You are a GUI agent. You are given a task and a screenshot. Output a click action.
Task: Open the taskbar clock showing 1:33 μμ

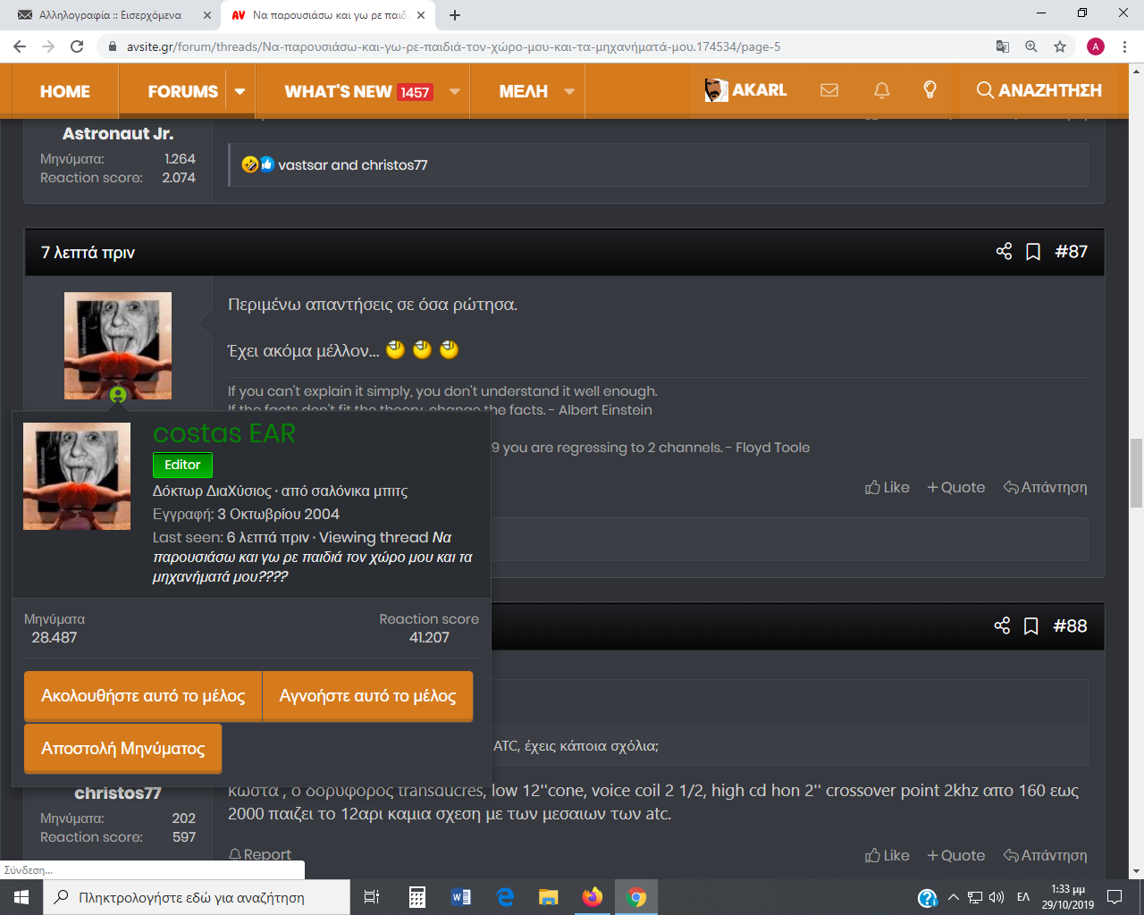coord(1068,897)
